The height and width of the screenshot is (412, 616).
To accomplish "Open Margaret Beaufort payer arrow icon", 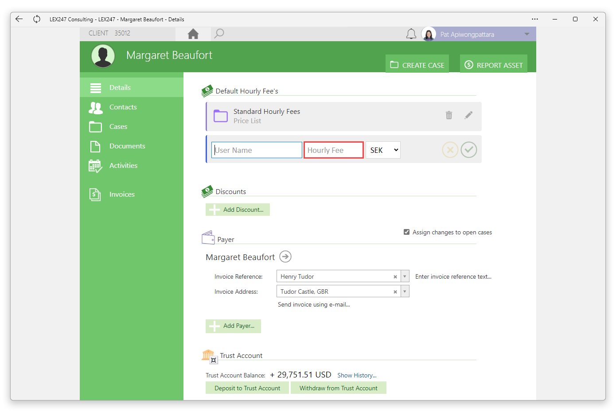I will tap(286, 257).
